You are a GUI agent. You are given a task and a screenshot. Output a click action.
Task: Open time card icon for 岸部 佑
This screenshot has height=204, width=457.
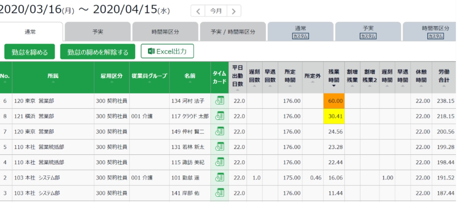pyautogui.click(x=220, y=193)
